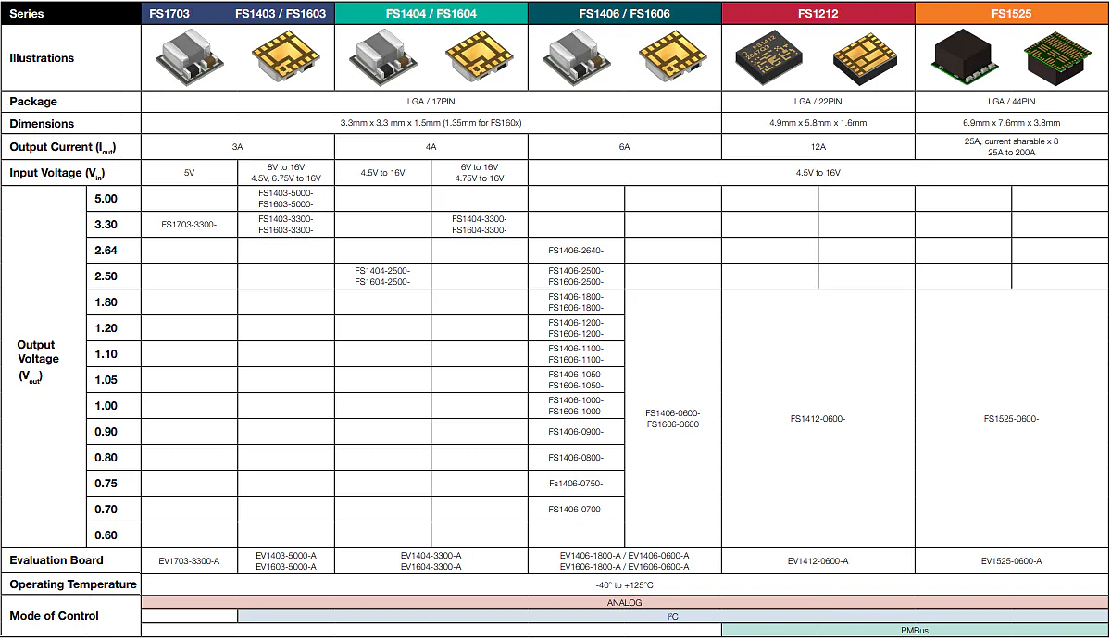
Task: Click the green FS1525 pinout illustration
Action: (1058, 55)
